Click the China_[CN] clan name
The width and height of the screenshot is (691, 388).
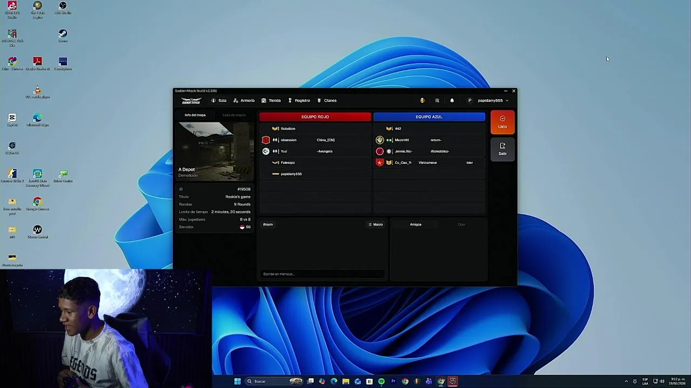point(326,140)
